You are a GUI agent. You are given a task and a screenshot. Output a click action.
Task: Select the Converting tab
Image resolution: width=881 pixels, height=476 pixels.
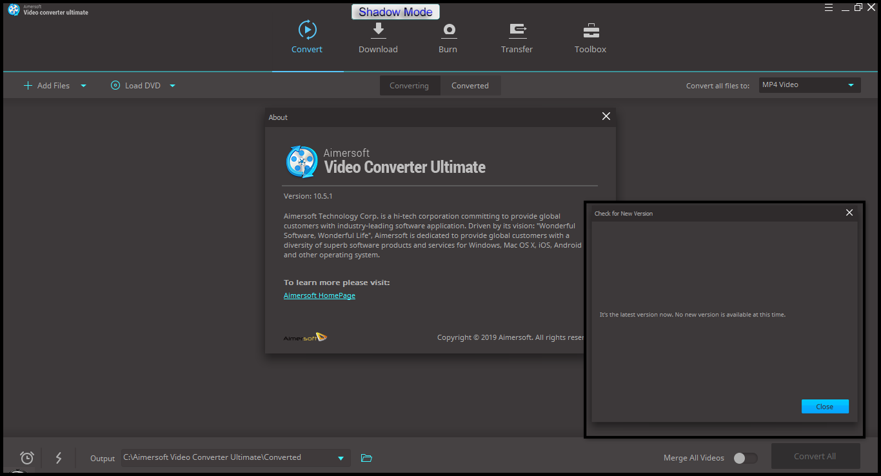(x=410, y=86)
